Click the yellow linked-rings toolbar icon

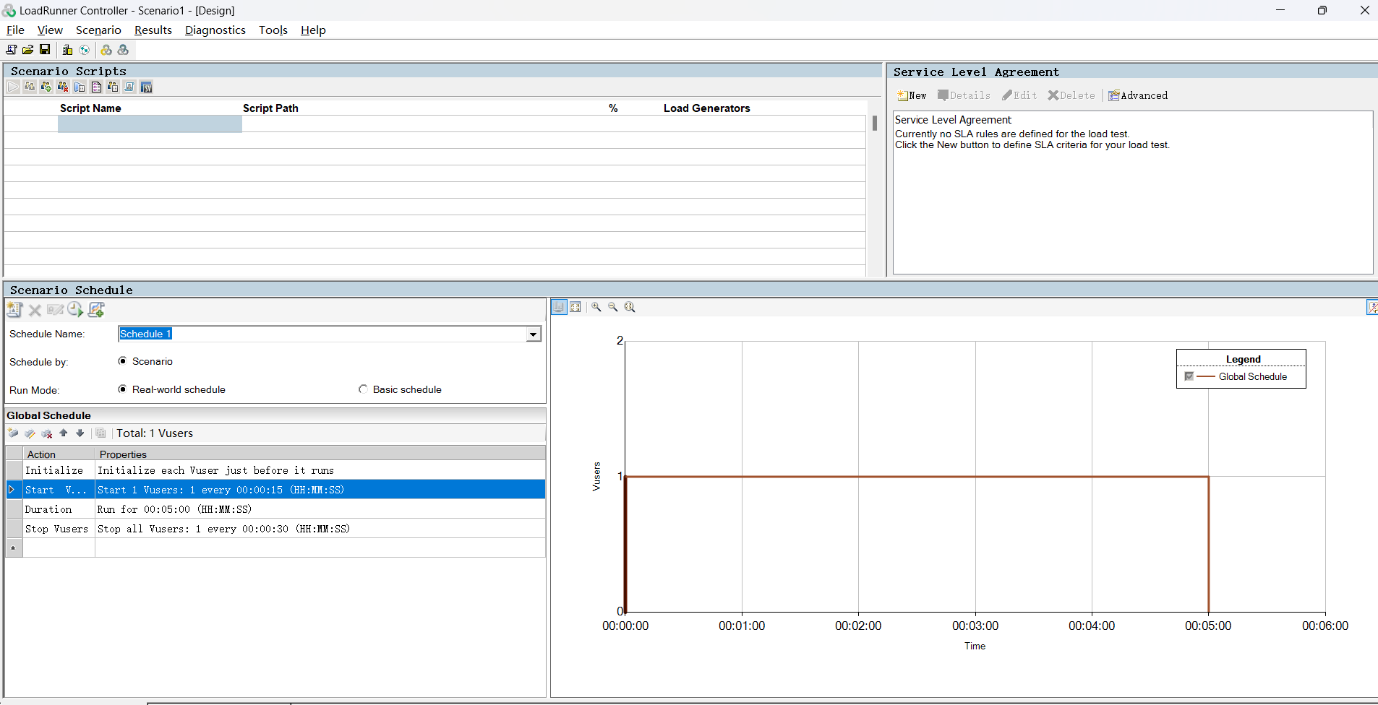(106, 50)
